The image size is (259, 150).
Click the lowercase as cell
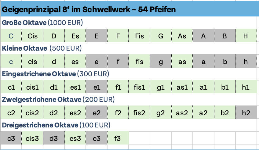182,62
